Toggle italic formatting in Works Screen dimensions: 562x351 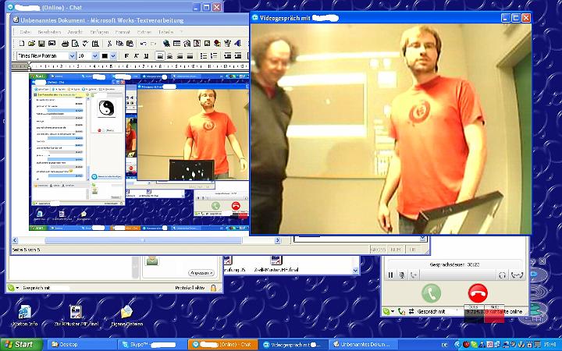[x=136, y=56]
